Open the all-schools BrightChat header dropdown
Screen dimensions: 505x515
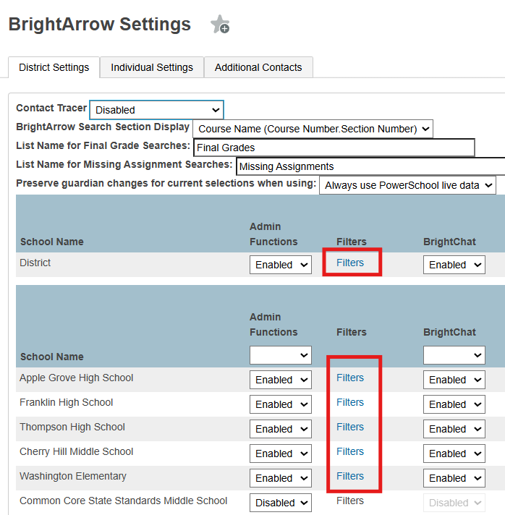tap(454, 355)
